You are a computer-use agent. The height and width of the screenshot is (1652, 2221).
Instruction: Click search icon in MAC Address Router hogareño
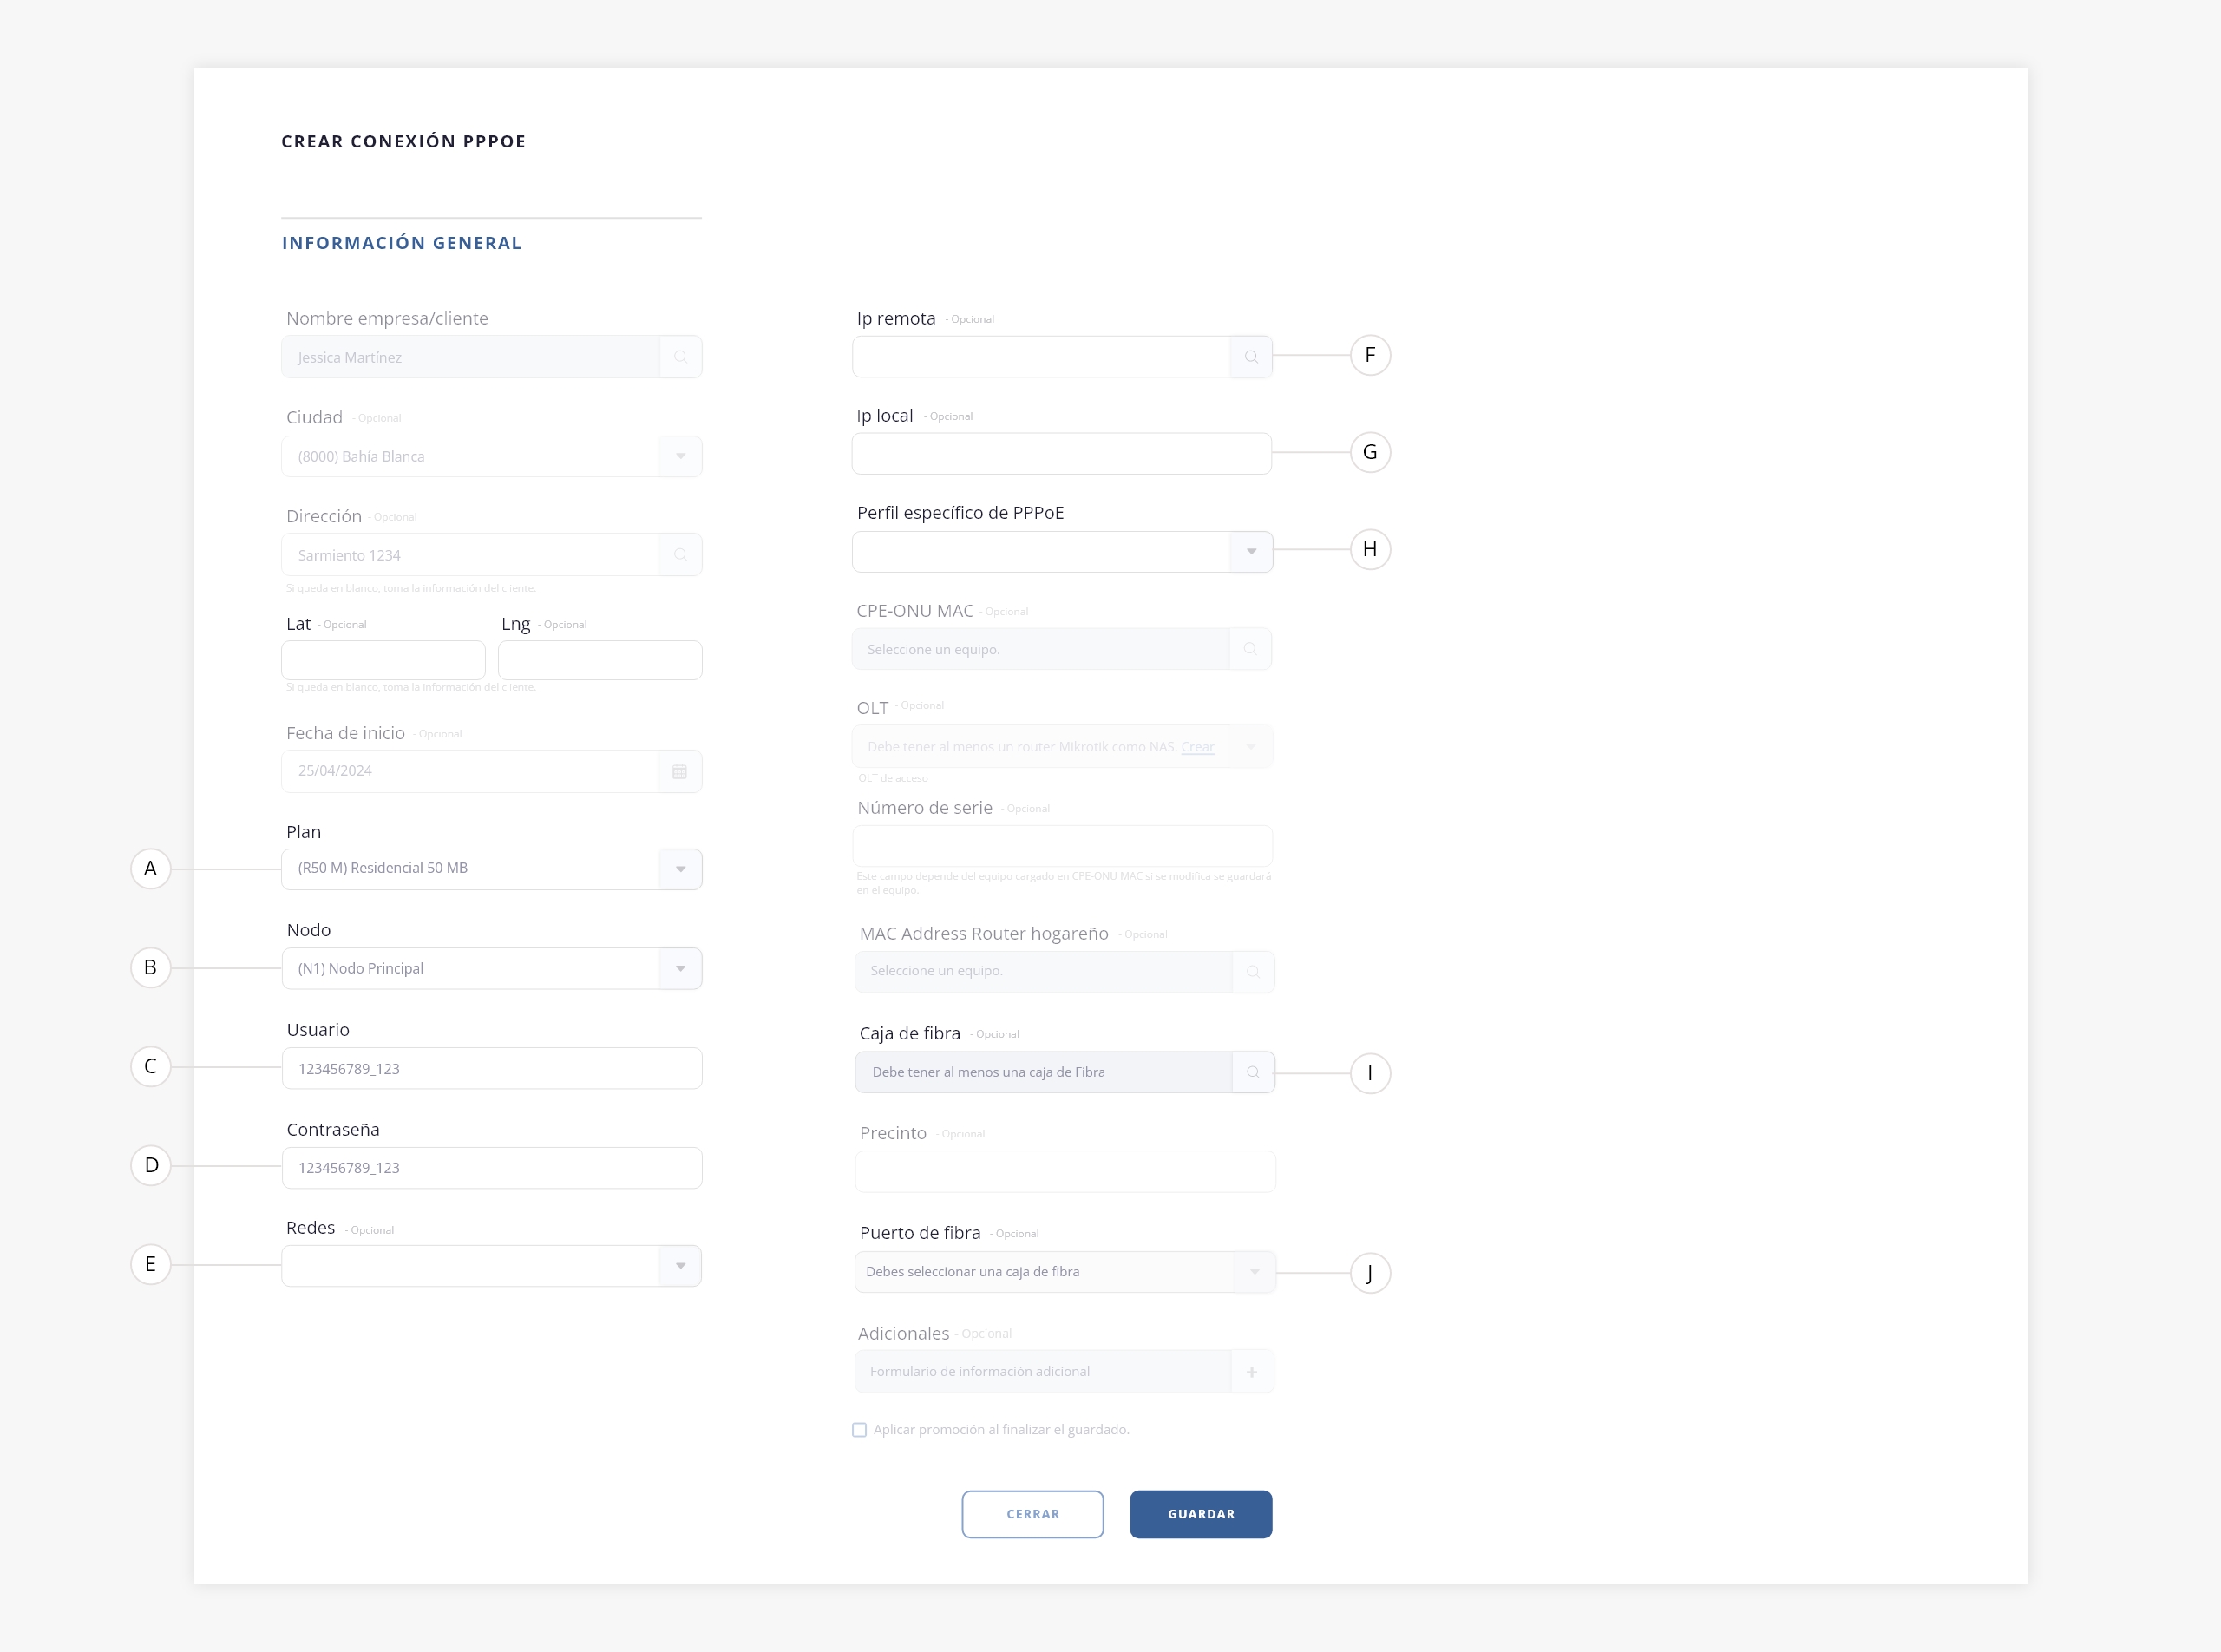[x=1253, y=971]
